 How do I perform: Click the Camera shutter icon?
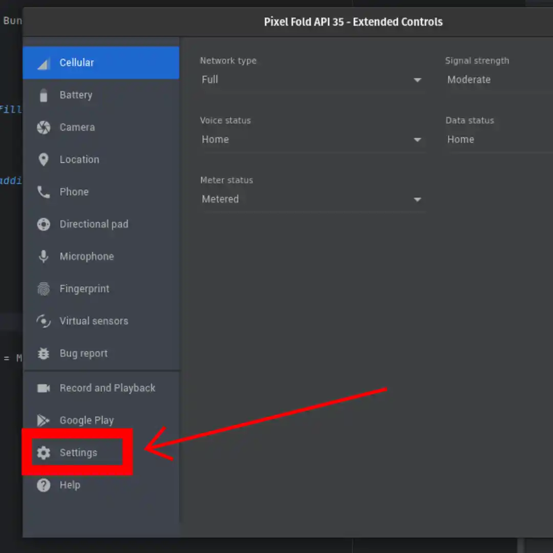44,127
